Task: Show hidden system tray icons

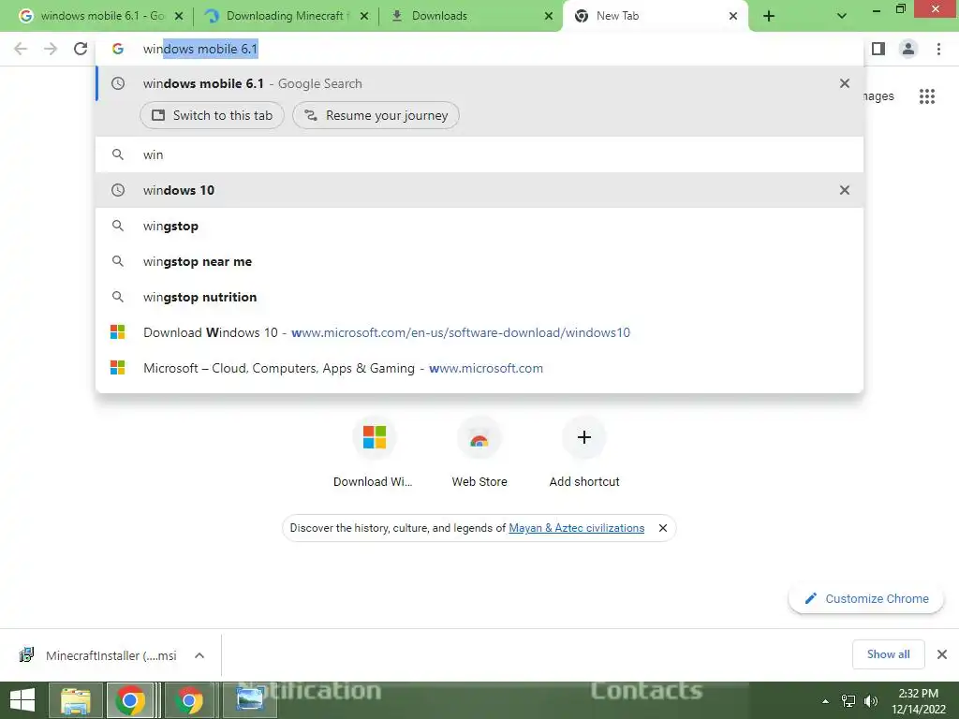Action: [825, 701]
